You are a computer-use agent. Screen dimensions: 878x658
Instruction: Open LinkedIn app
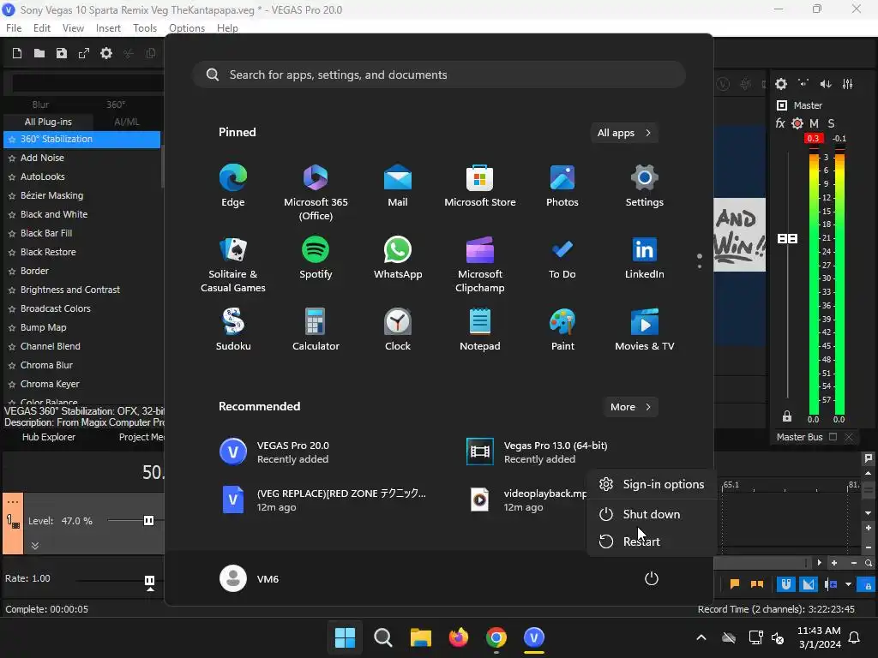(645, 259)
